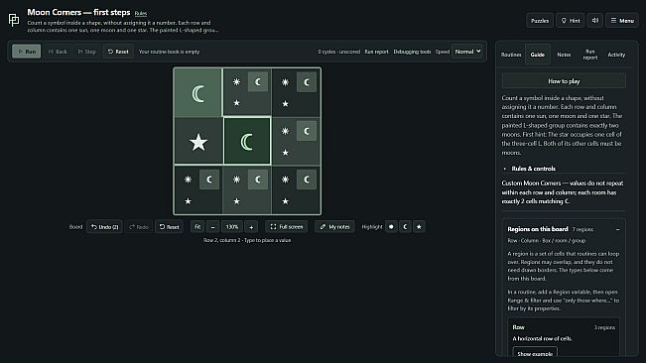Select the moon cell in row 2, column 2
This screenshot has width=646, height=363.
(x=247, y=141)
